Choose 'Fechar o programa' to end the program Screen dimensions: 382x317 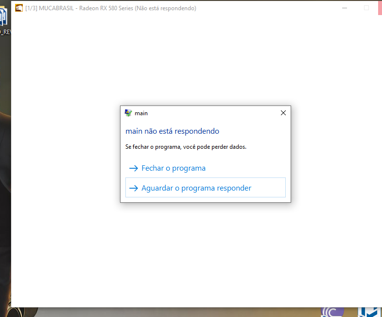(x=173, y=168)
